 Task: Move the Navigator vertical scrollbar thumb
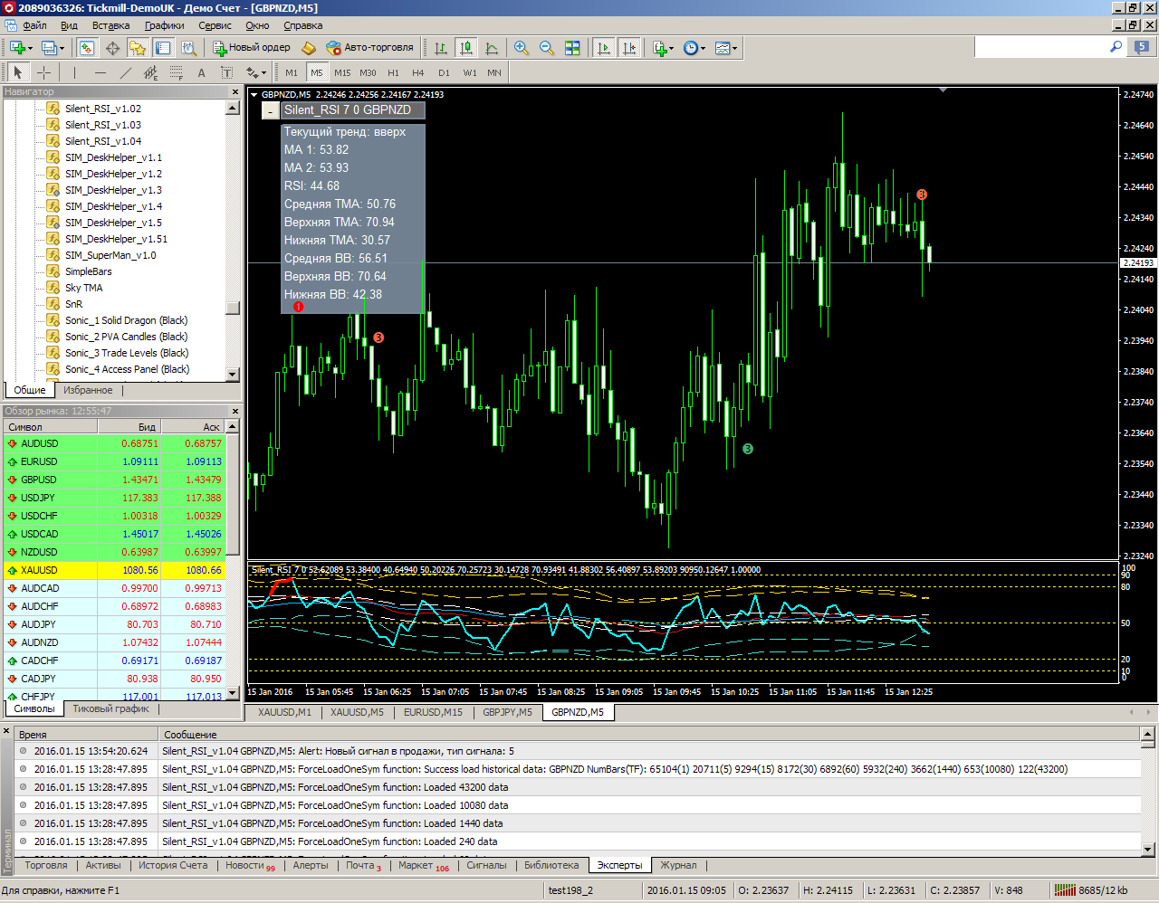(x=233, y=308)
